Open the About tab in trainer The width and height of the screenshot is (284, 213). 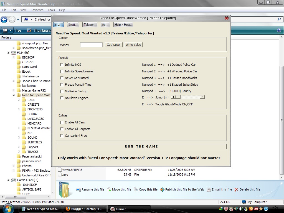[x=105, y=25]
